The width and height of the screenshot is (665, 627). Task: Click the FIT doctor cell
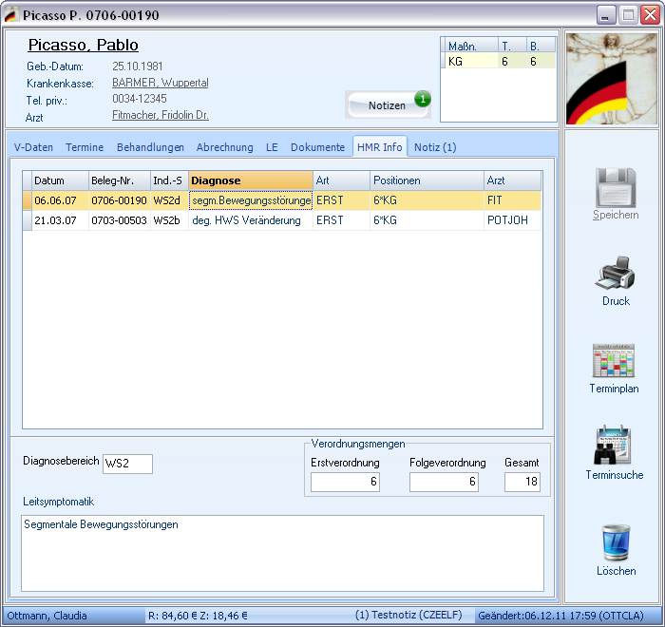[x=513, y=200]
